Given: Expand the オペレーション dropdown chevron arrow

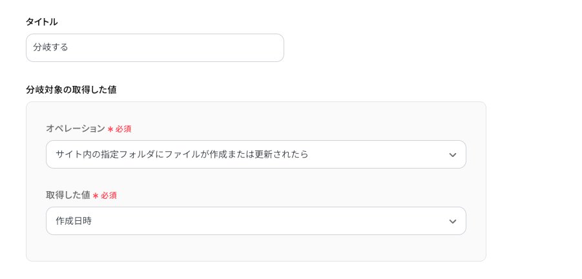Looking at the screenshot, I should (452, 155).
